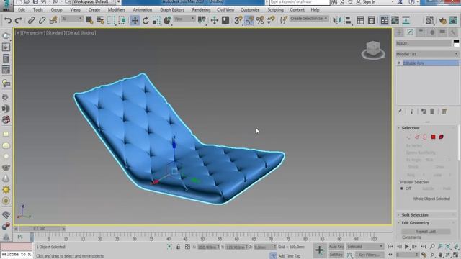Open the Create command panel tab

point(399,32)
